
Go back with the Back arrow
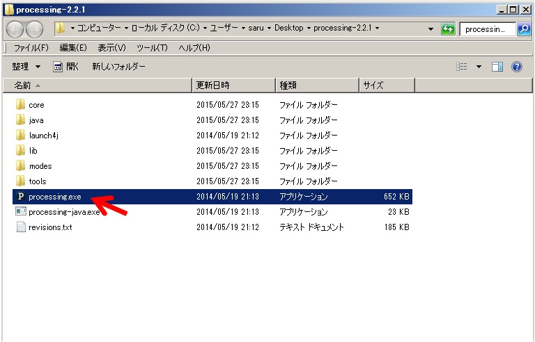(x=15, y=29)
